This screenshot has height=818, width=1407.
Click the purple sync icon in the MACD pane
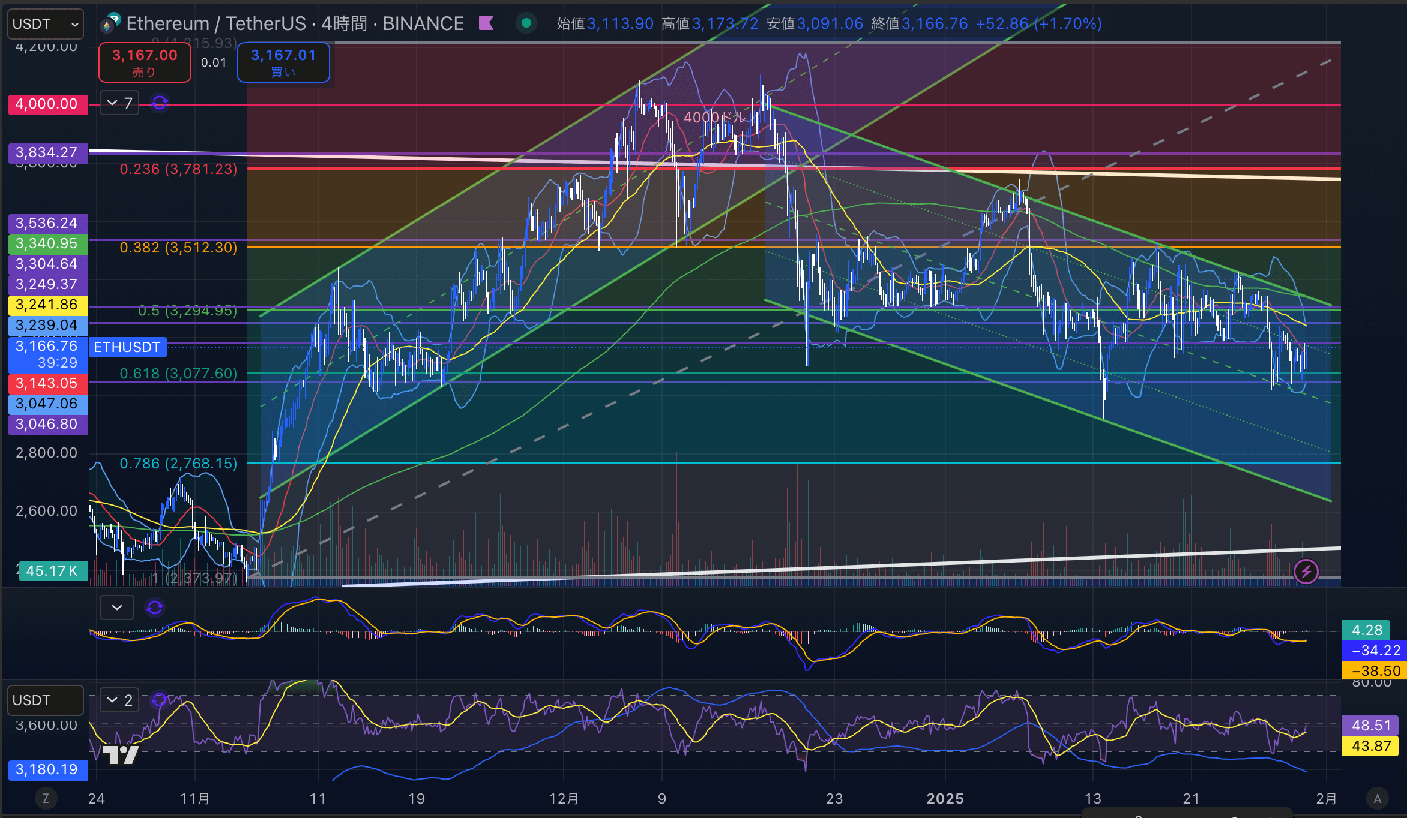(x=155, y=608)
